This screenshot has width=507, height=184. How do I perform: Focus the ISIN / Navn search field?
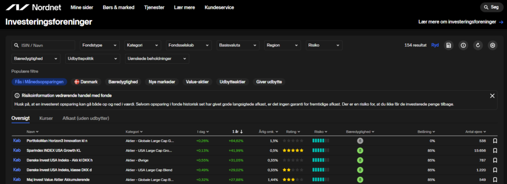pos(44,45)
